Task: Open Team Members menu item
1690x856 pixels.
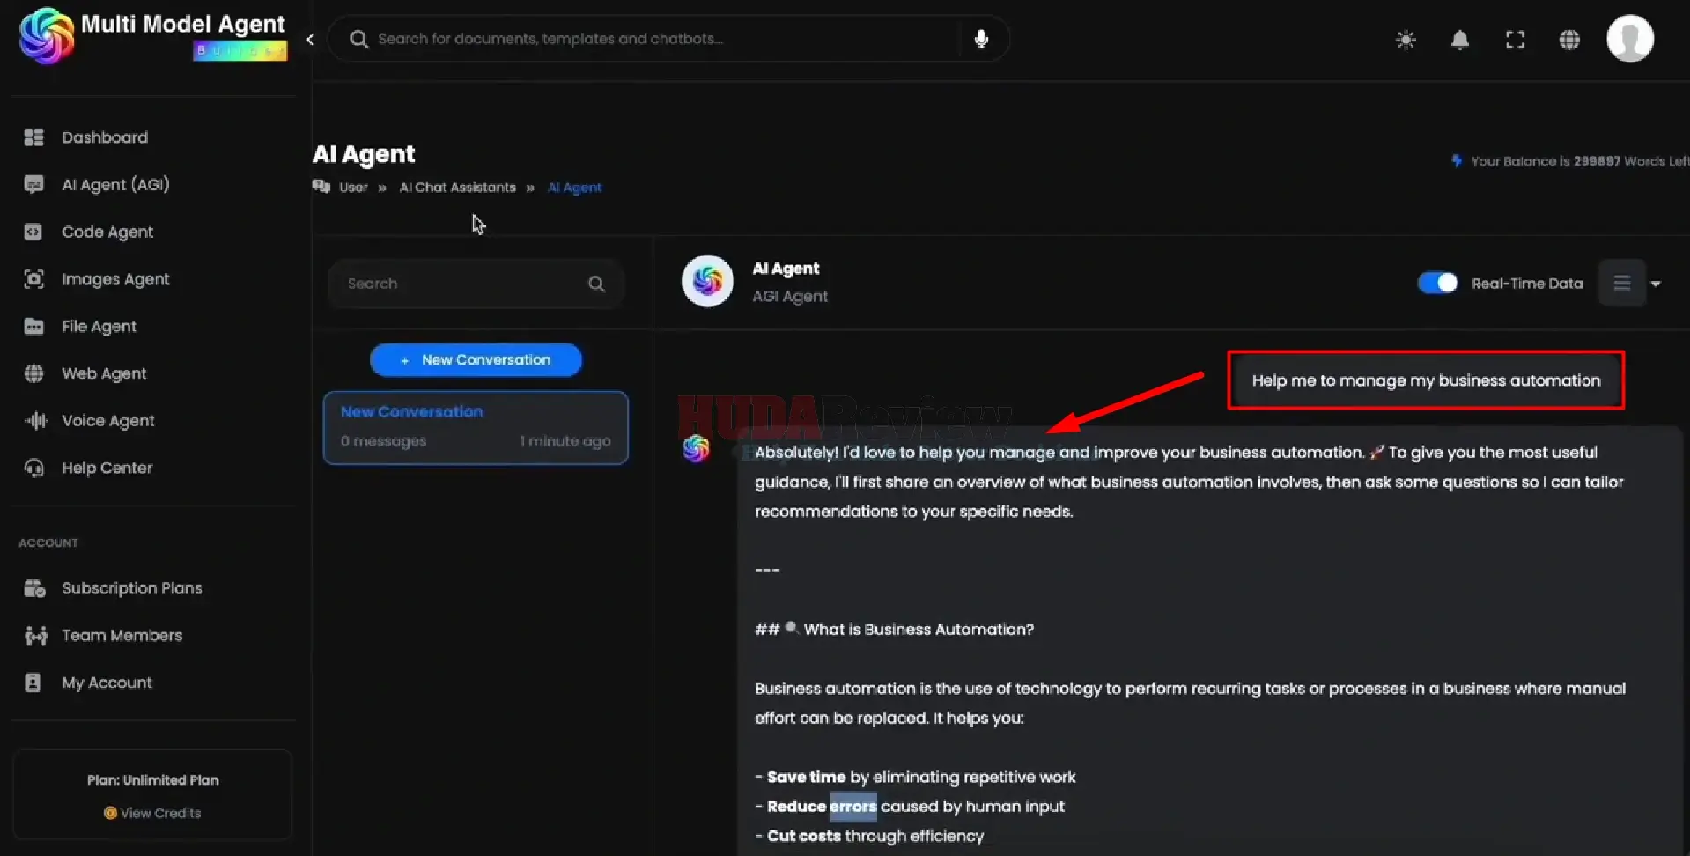Action: (122, 636)
